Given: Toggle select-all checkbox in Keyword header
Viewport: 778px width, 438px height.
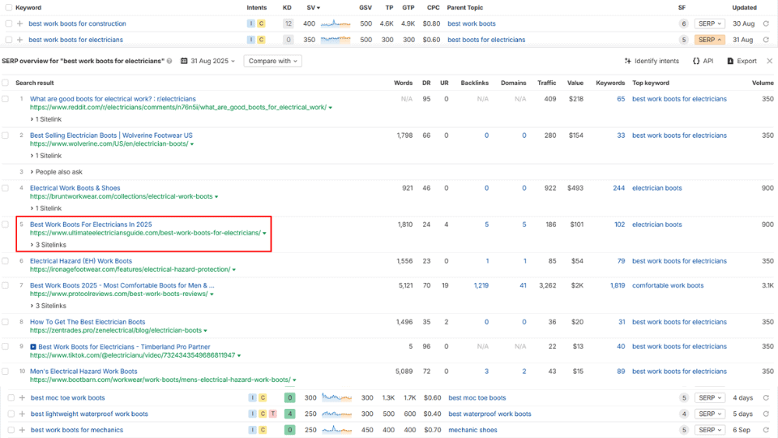Looking at the screenshot, I should pyautogui.click(x=8, y=7).
